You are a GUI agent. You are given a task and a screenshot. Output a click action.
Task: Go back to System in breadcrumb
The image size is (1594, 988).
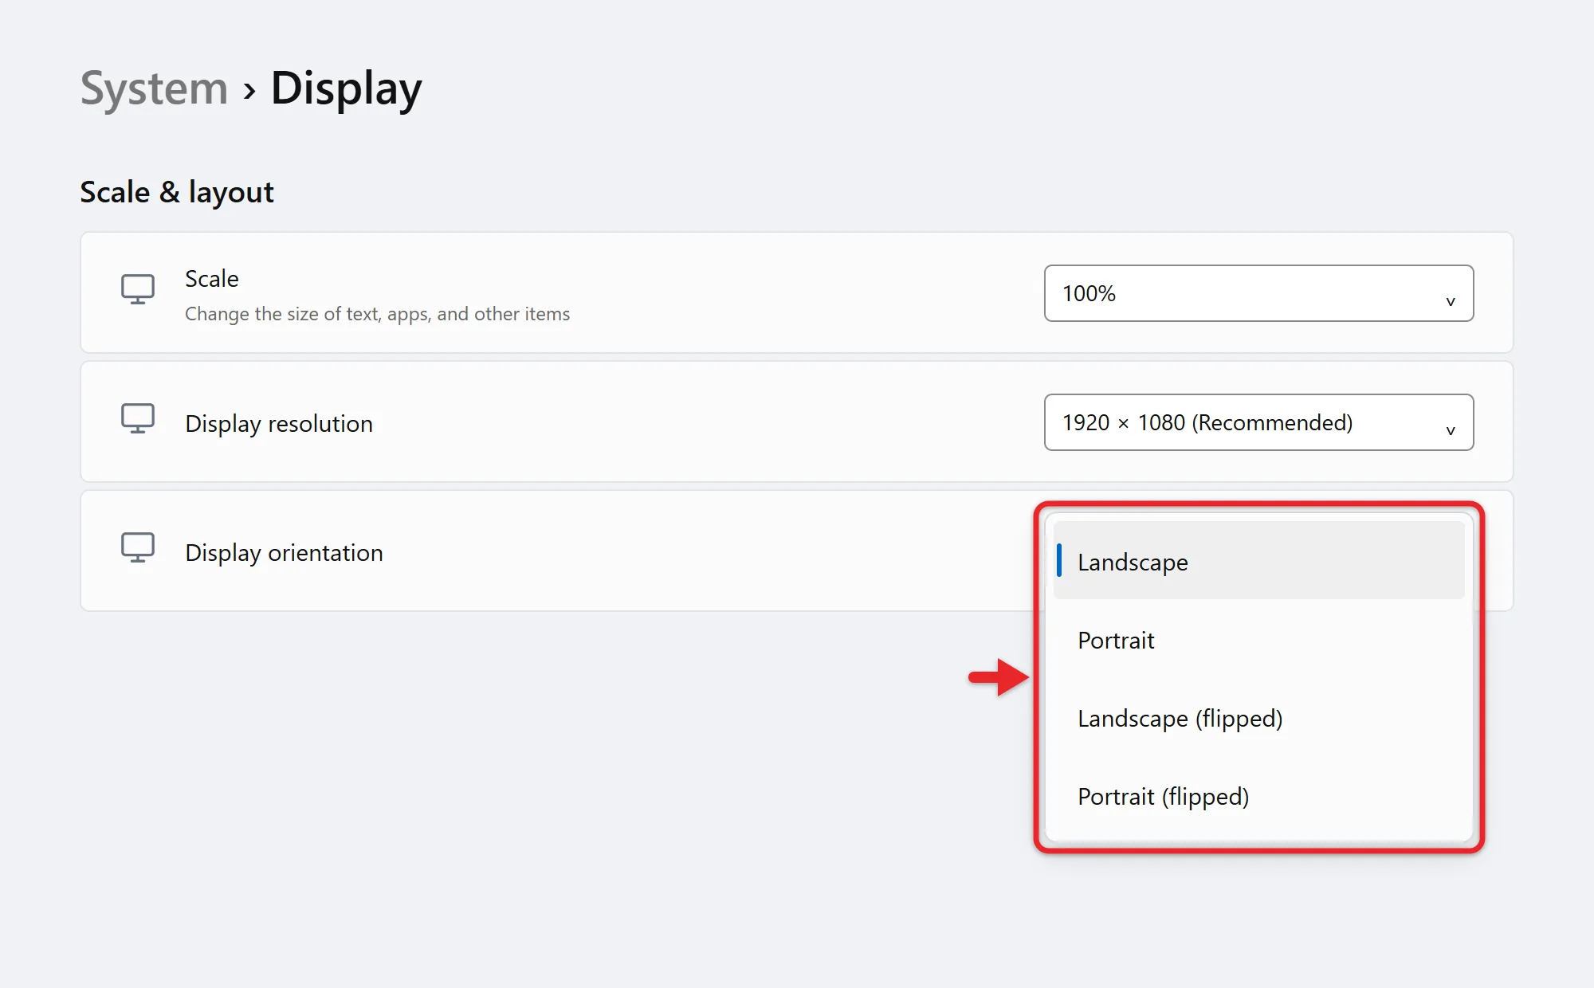(x=154, y=88)
